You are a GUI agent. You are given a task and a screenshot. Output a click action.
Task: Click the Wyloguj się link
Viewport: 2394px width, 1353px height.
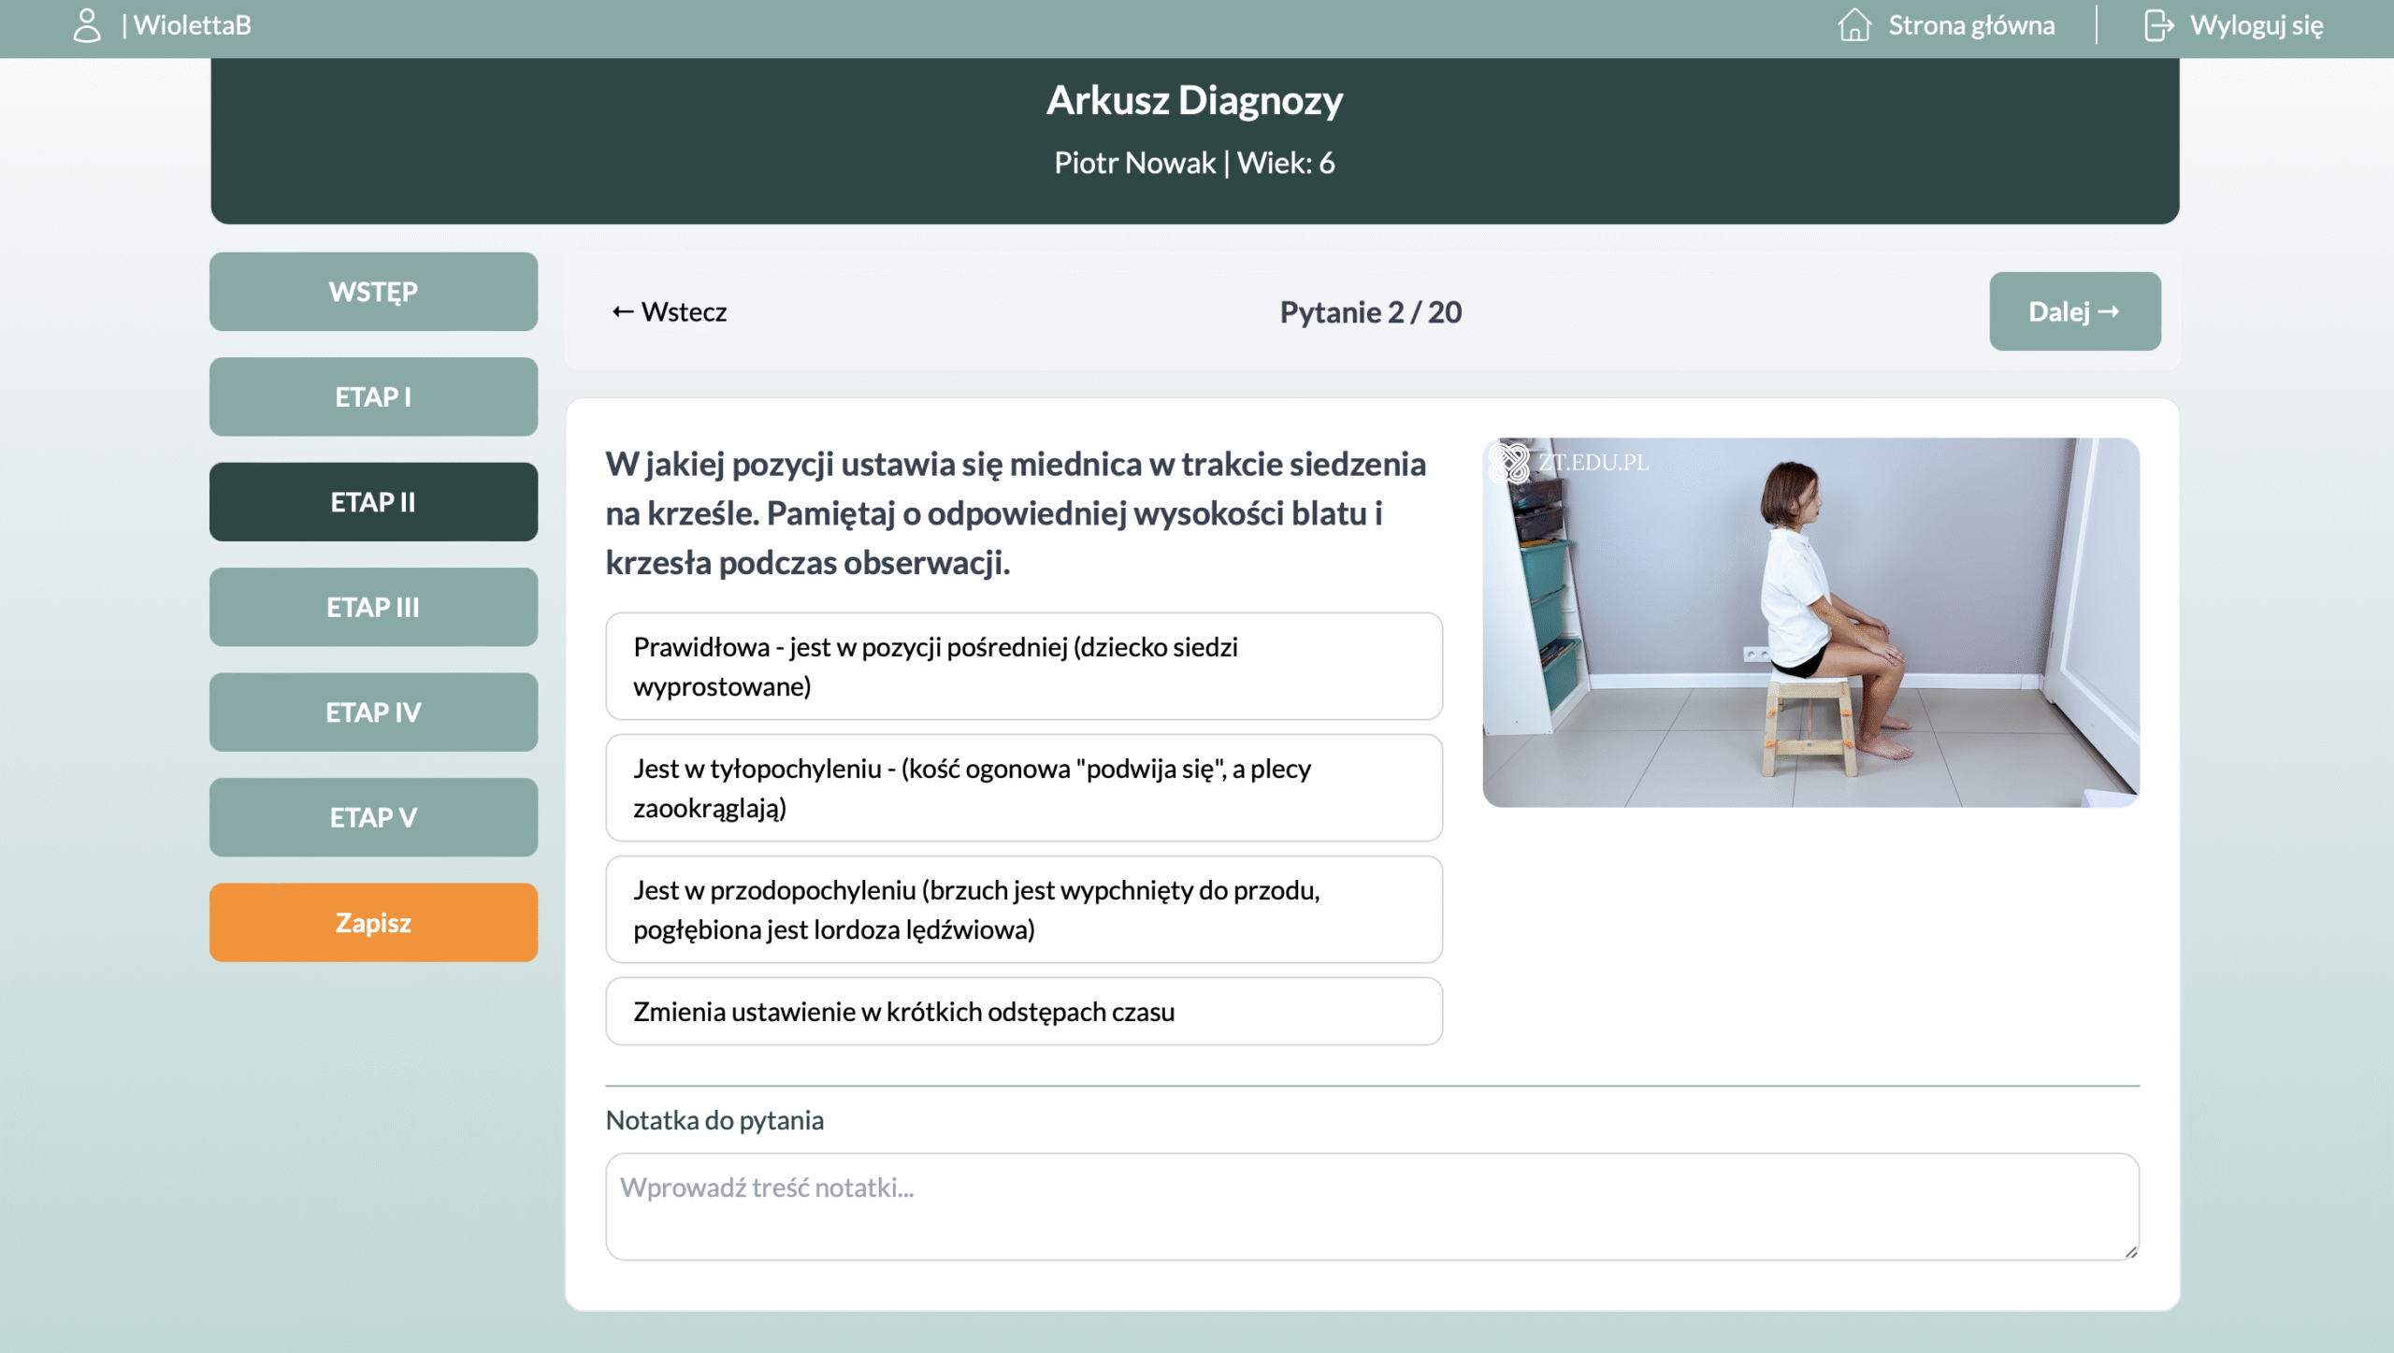coord(2256,25)
